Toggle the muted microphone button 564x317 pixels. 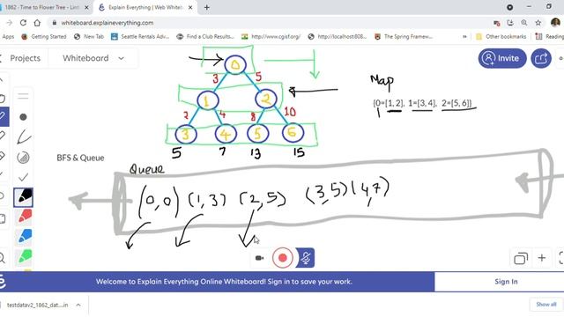[305, 258]
